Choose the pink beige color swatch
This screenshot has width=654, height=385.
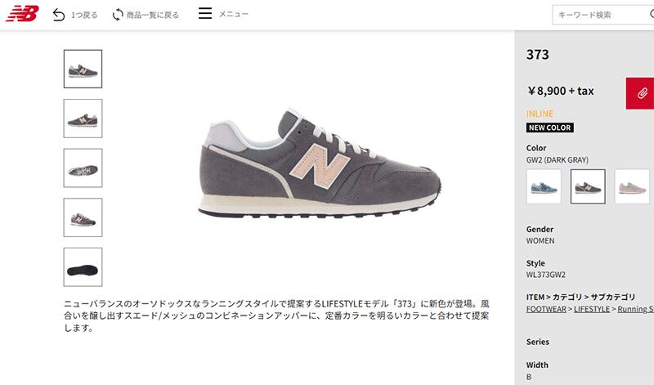click(x=632, y=186)
